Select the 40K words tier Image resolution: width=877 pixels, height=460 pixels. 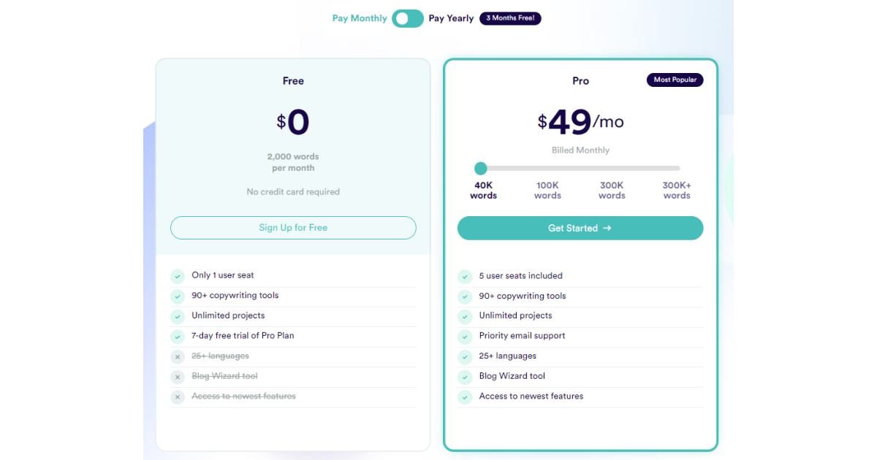[x=483, y=191]
